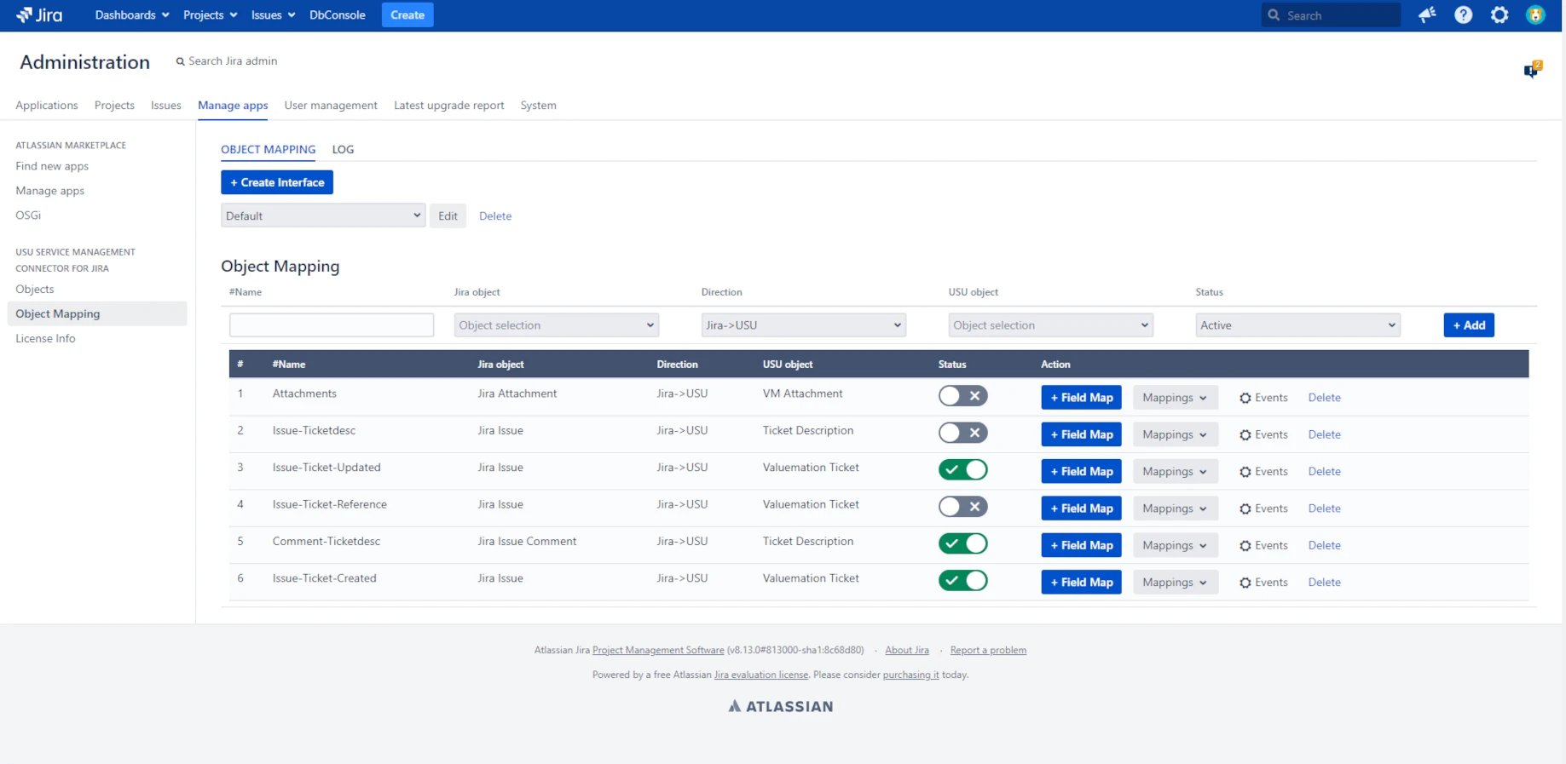1566x764 pixels.
Task: Click the Edit interface button
Action: [448, 215]
